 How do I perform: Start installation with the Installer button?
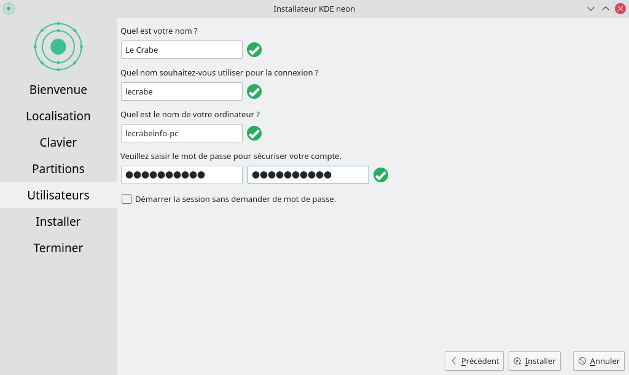tap(535, 361)
